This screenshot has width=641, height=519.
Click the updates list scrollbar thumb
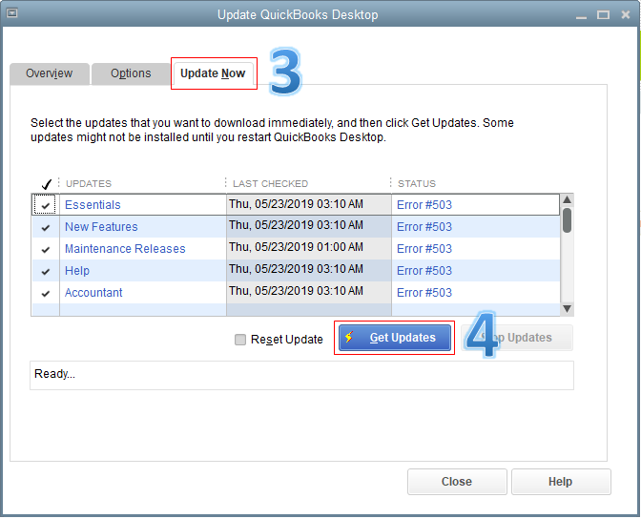click(x=567, y=220)
